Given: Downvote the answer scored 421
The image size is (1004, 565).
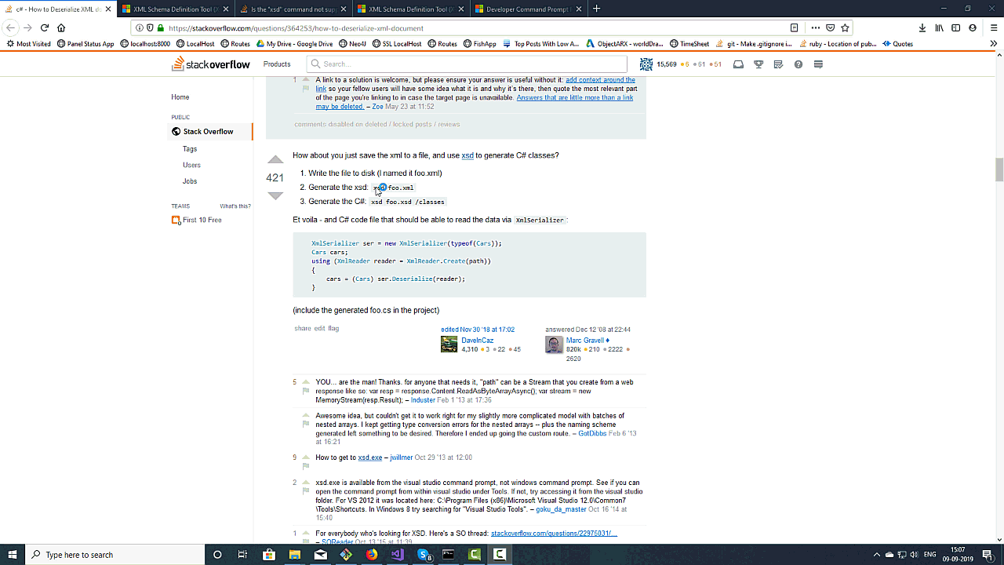Looking at the screenshot, I should click(x=275, y=195).
